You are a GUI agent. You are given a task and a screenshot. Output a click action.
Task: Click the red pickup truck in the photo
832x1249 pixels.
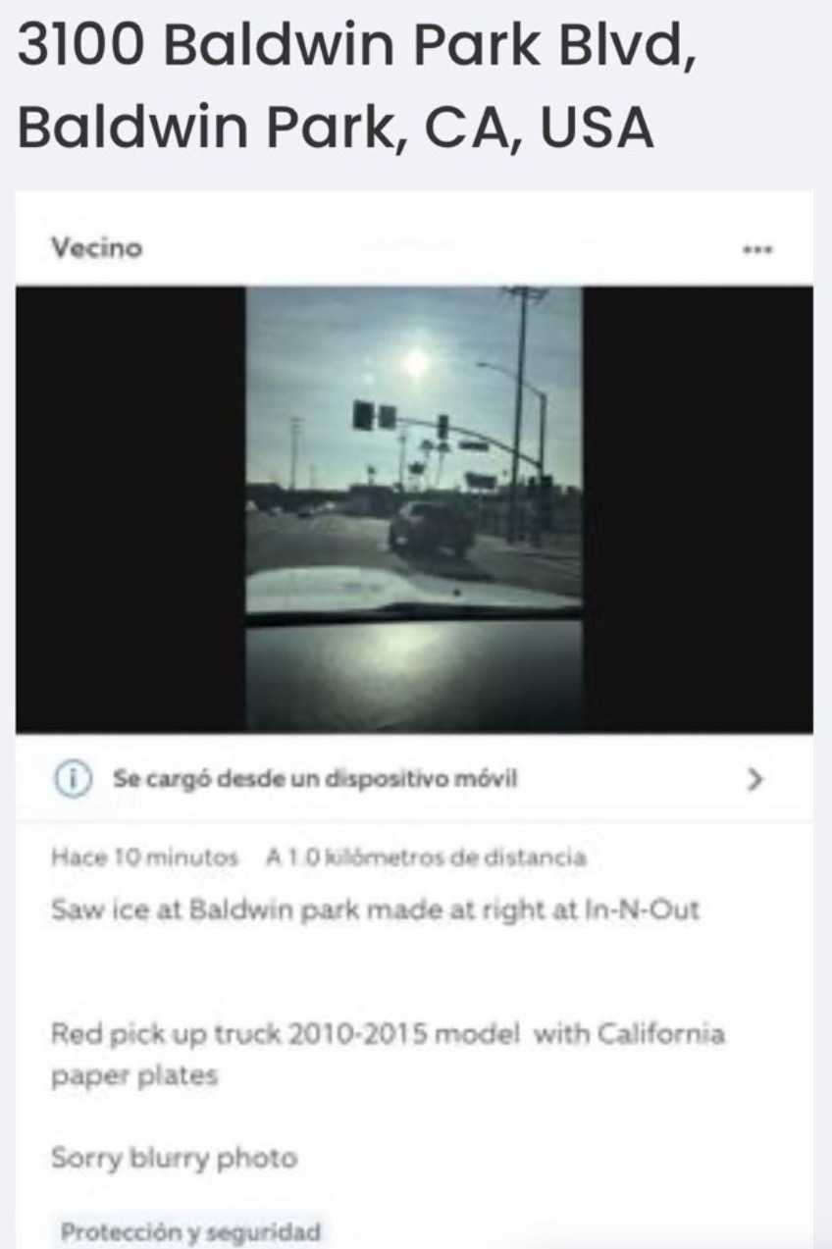(432, 528)
